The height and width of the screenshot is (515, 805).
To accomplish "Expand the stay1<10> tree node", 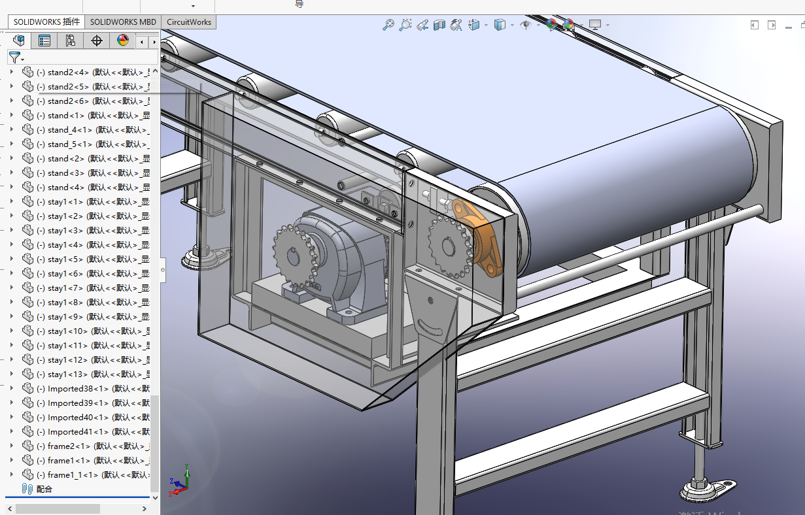I will 11,331.
